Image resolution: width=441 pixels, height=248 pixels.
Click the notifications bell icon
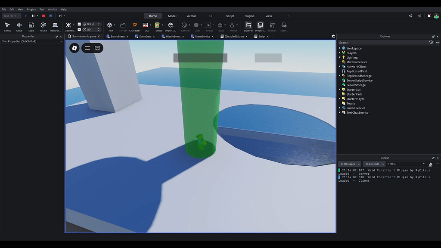point(429,16)
